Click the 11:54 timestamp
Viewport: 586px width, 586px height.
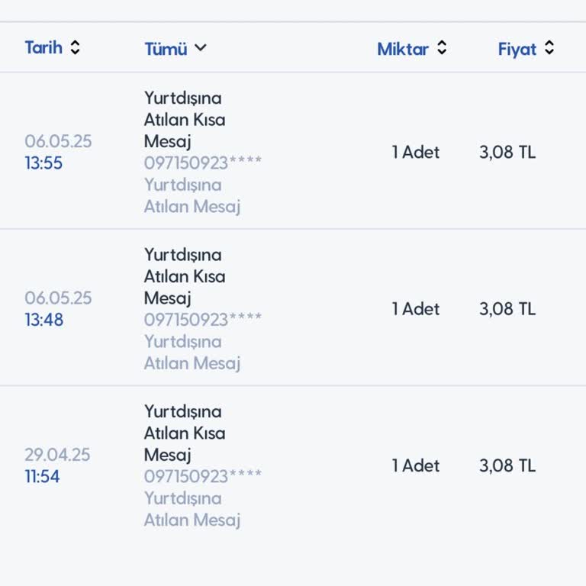click(42, 477)
